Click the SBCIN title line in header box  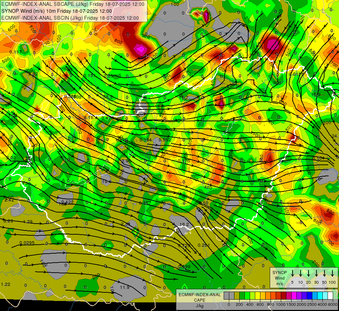point(70,18)
